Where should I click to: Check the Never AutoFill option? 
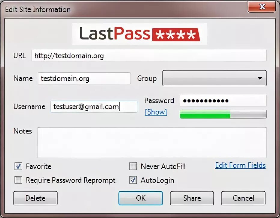pyautogui.click(x=133, y=166)
